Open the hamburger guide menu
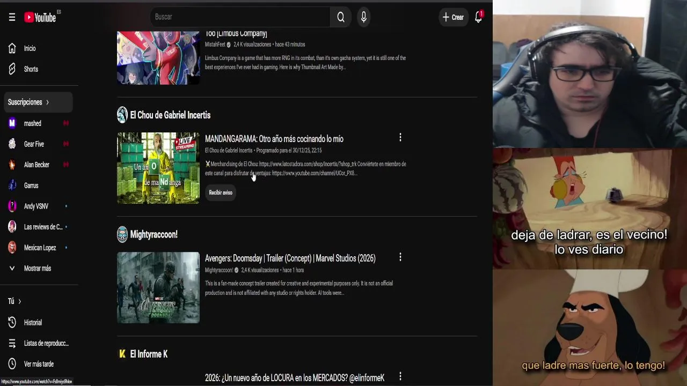687x386 pixels. pos(12,17)
